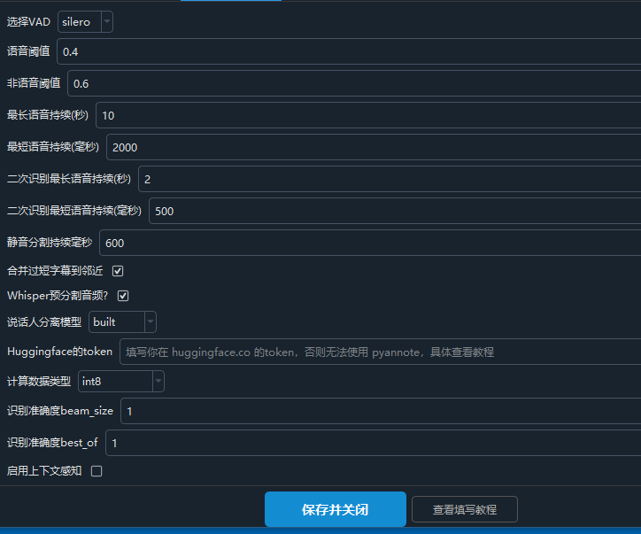Click the 启用上下文感知 label text

[44, 471]
